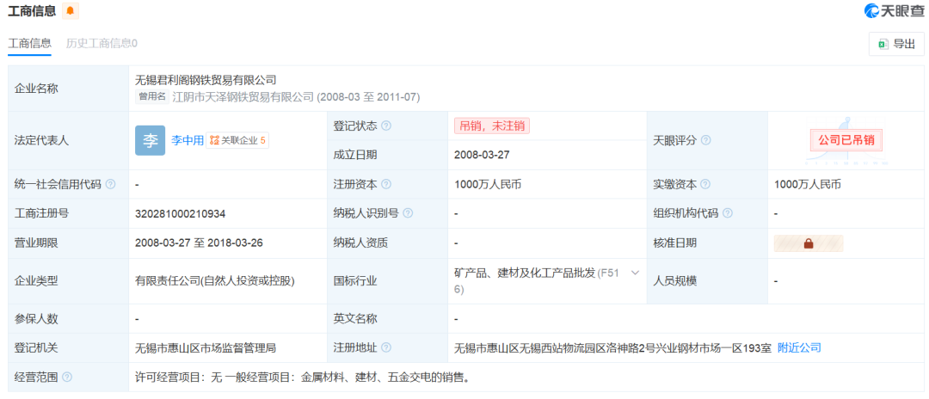
Task: Click registration number 320281000210934
Action: (180, 213)
